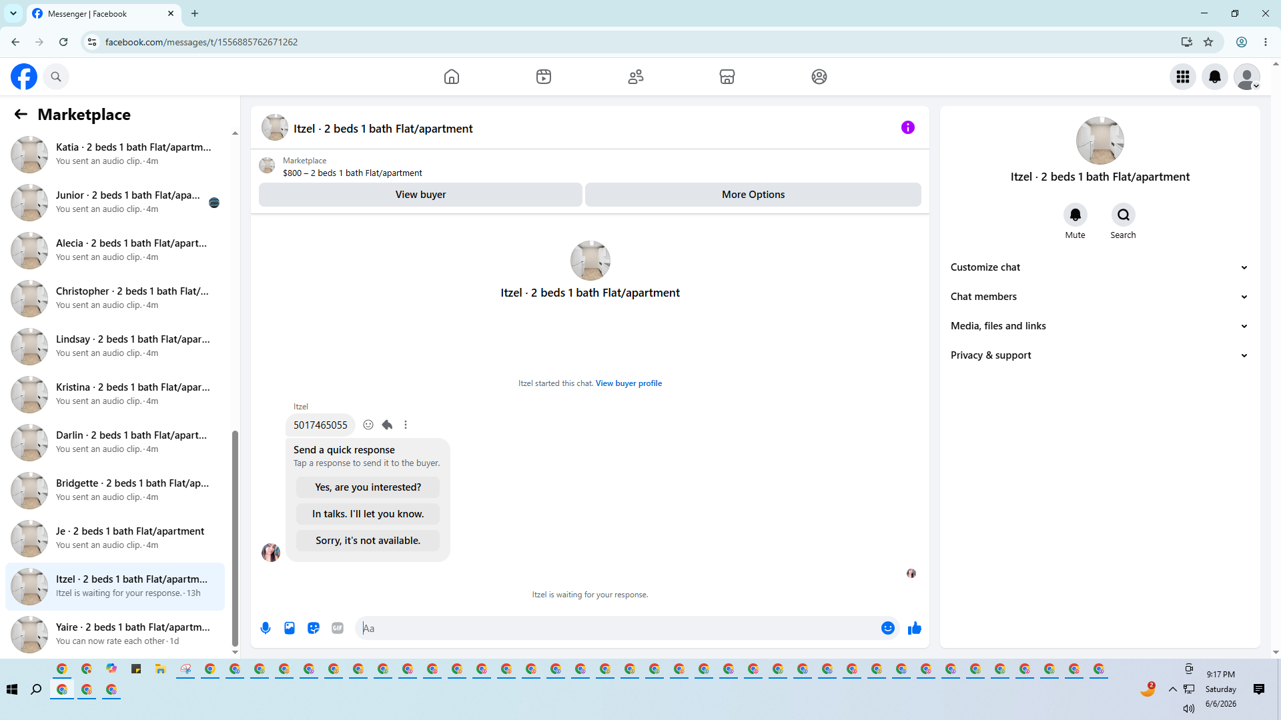Attach a photo with the image icon
Screen dimensions: 1281x720
coord(290,628)
